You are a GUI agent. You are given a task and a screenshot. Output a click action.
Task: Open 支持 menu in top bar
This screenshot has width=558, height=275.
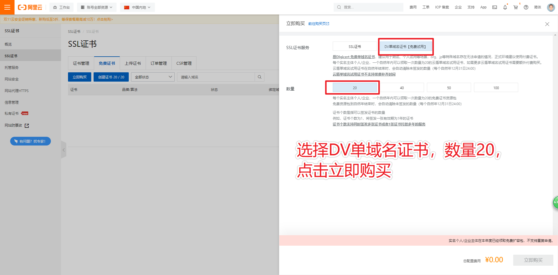pos(471,7)
